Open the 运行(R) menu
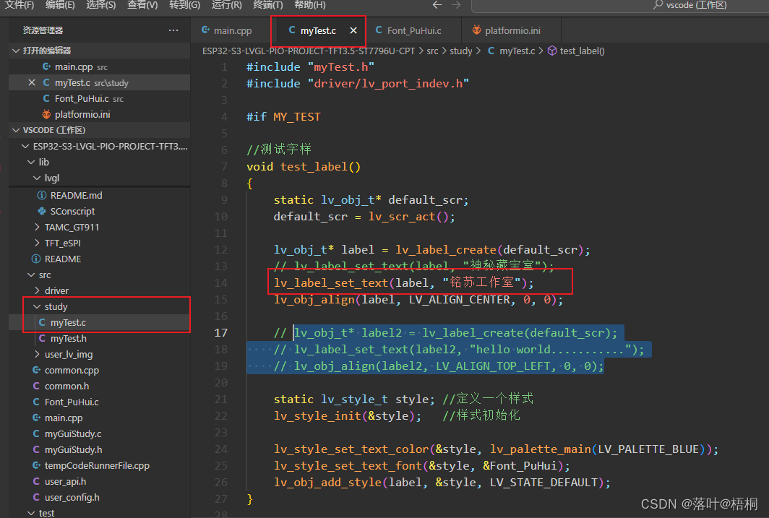The height and width of the screenshot is (518, 769). pos(226,5)
